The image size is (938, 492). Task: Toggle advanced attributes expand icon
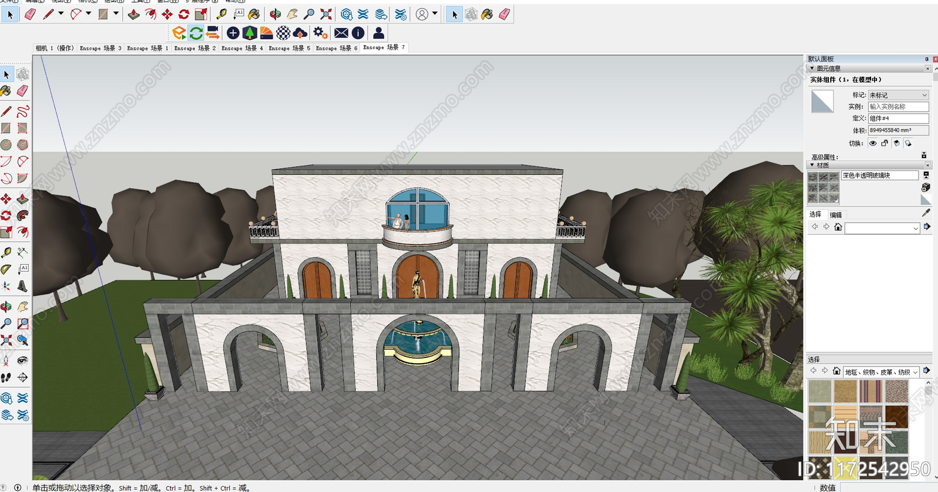[924, 156]
